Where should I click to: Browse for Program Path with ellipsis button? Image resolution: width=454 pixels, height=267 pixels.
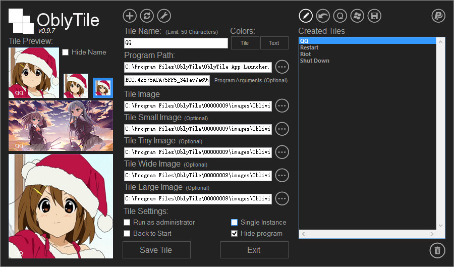coord(282,67)
